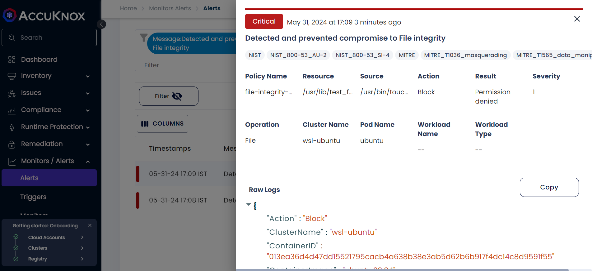The height and width of the screenshot is (271, 592).
Task: Click the horizontal scrollbar at panel bottom
Action: click(x=402, y=270)
